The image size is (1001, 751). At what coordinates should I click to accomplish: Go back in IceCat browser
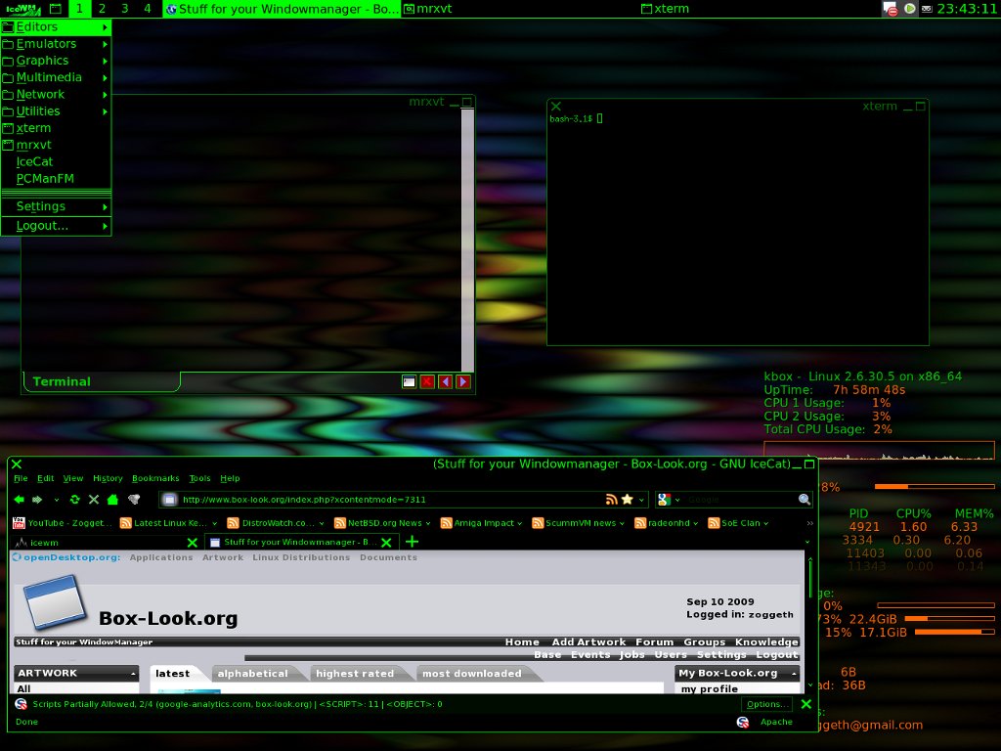point(20,500)
